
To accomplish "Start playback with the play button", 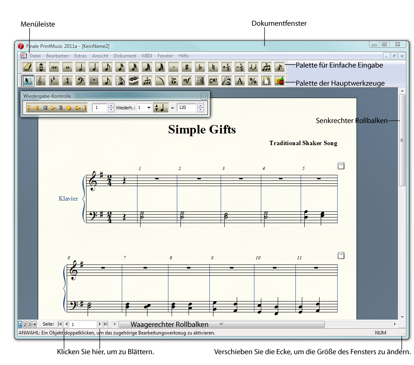I will point(53,108).
